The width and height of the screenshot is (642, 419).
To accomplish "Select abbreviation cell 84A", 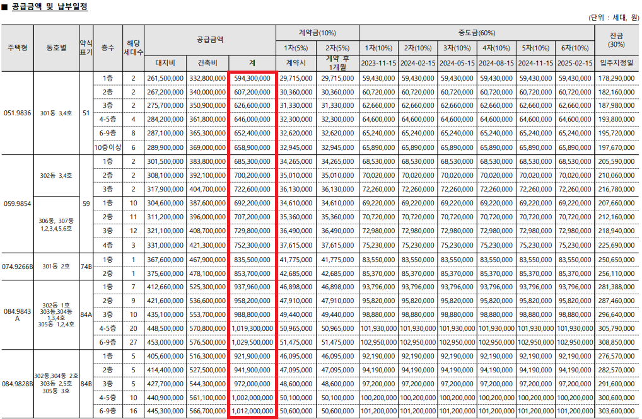I will [x=86, y=314].
